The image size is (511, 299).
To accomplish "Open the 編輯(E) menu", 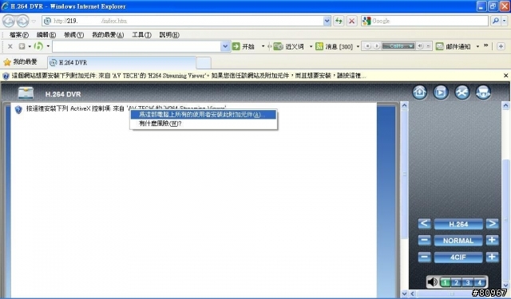I will [x=46, y=35].
